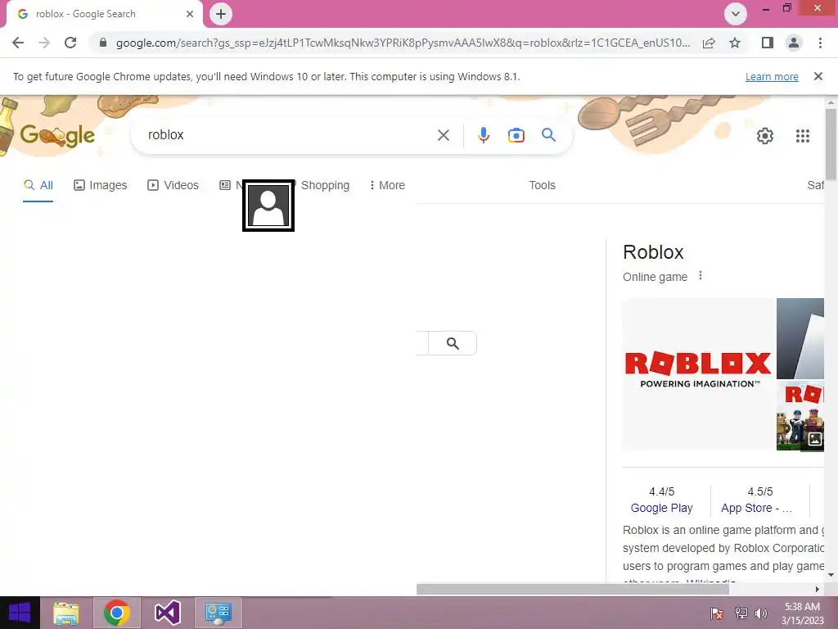Image resolution: width=838 pixels, height=629 pixels.
Task: Select the All results tab
Action: pyautogui.click(x=38, y=185)
